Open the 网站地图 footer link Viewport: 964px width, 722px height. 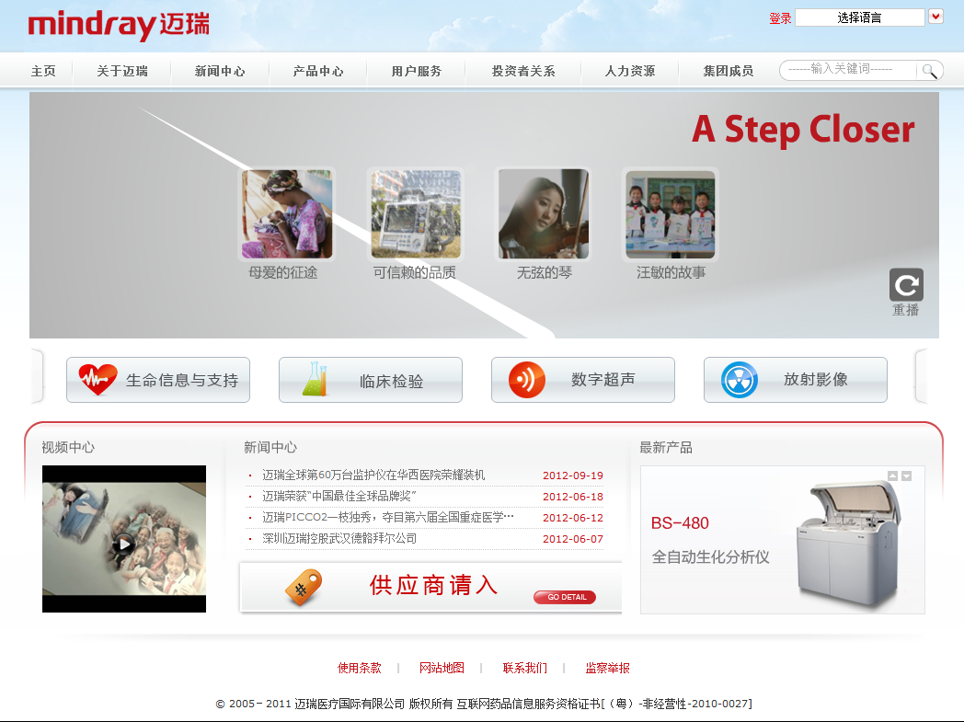pos(442,668)
